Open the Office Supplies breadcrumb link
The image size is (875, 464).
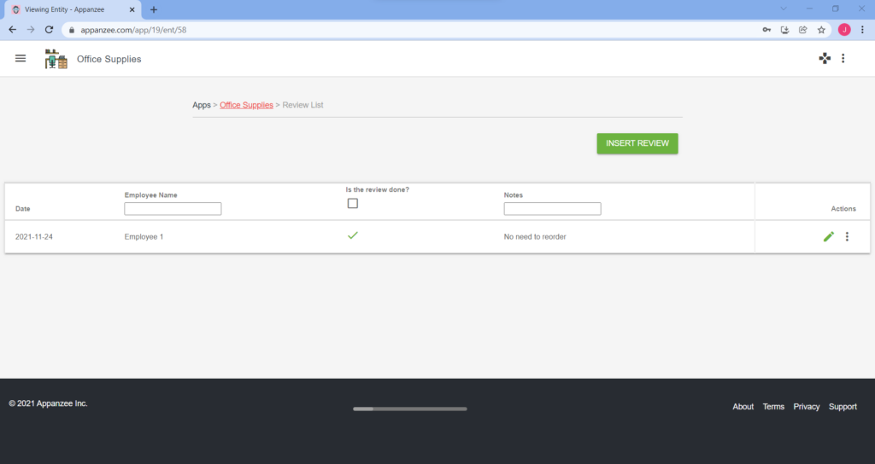(246, 105)
